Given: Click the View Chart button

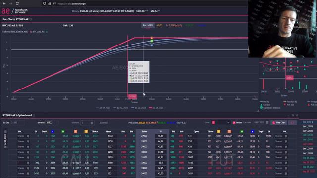Looking at the screenshot, I should pyautogui.click(x=279, y=123).
